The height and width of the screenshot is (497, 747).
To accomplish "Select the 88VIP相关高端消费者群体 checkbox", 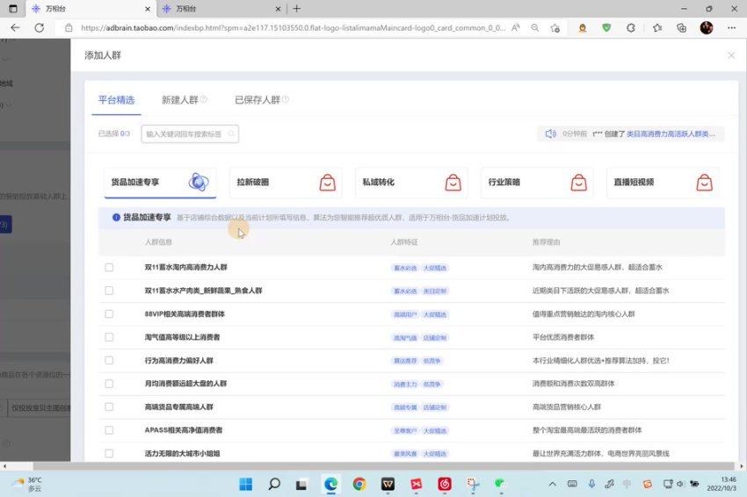I will pyautogui.click(x=109, y=313).
